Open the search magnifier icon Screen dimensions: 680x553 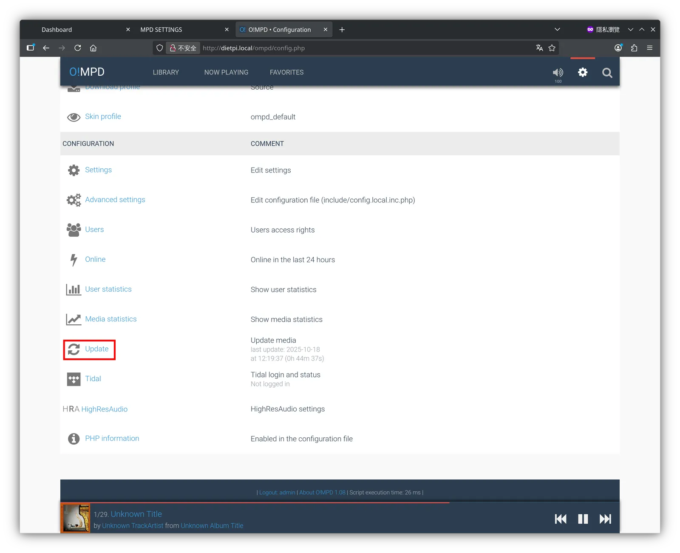click(607, 73)
